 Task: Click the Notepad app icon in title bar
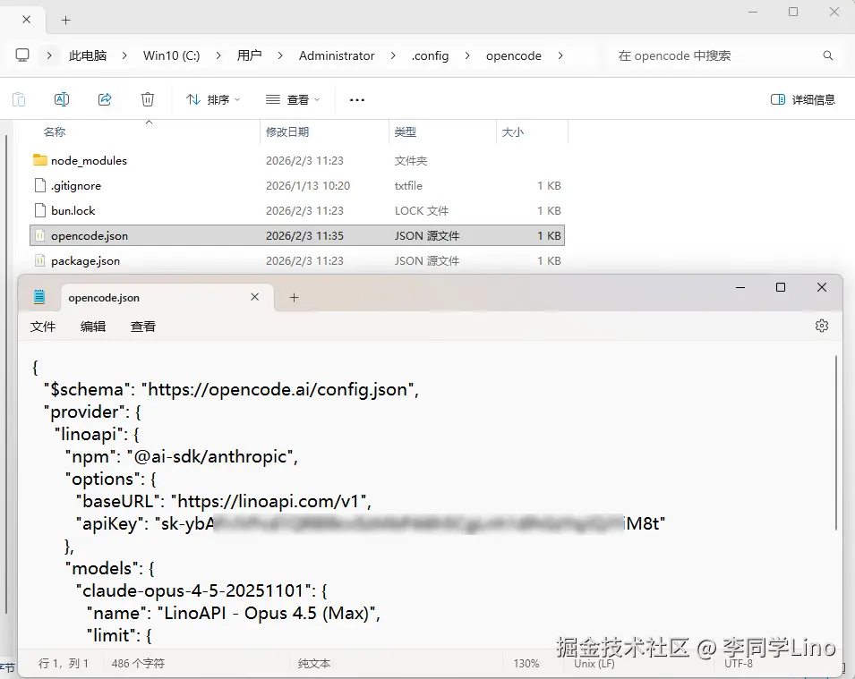click(x=39, y=297)
